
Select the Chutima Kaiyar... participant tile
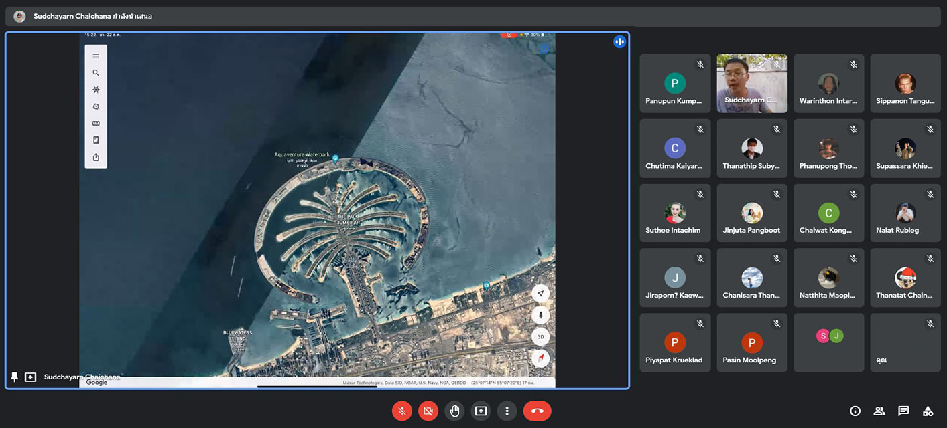click(675, 148)
